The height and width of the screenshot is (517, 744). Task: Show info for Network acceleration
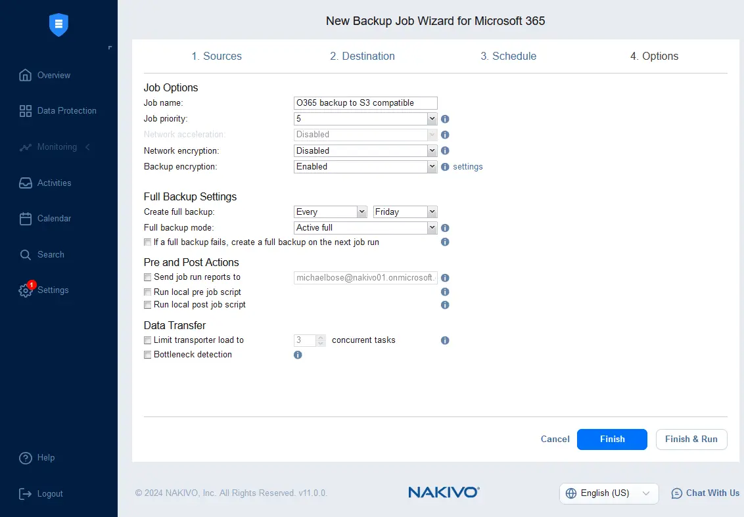(x=445, y=135)
